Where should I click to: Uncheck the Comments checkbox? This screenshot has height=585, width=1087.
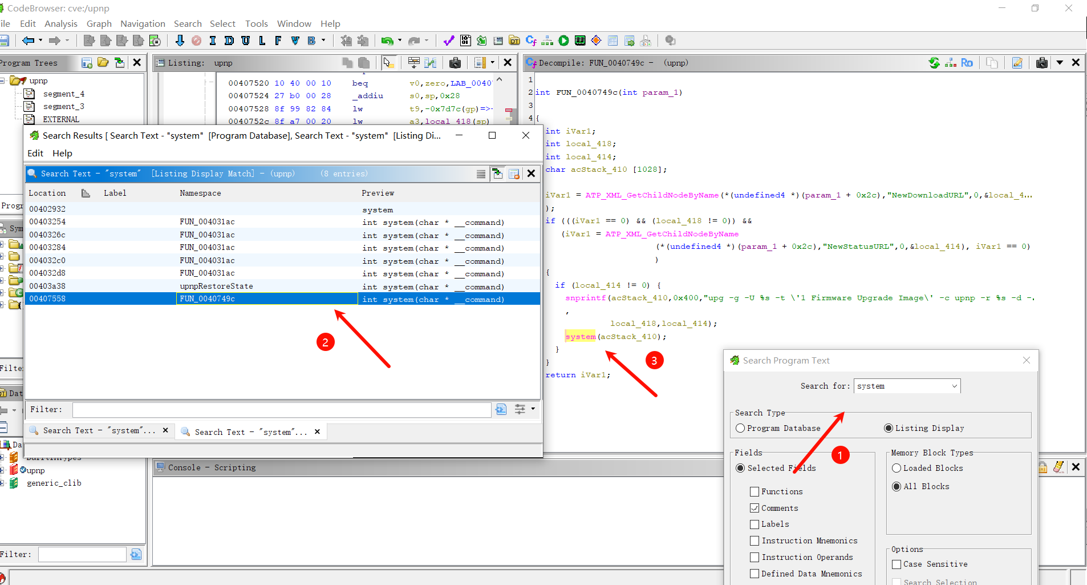(755, 508)
